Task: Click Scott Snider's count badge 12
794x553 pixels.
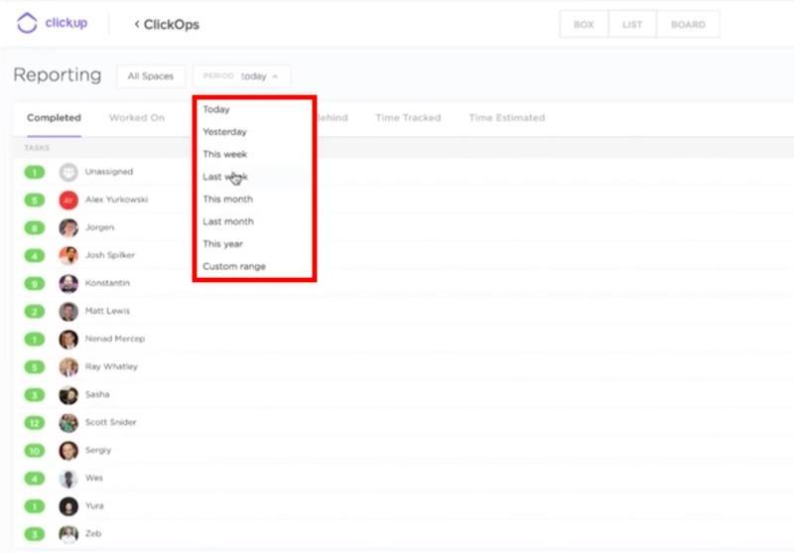Action: [35, 423]
